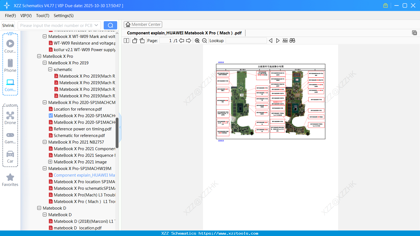Open the Phone category in the sidebar
The height and width of the screenshot is (236, 420).
tap(10, 65)
